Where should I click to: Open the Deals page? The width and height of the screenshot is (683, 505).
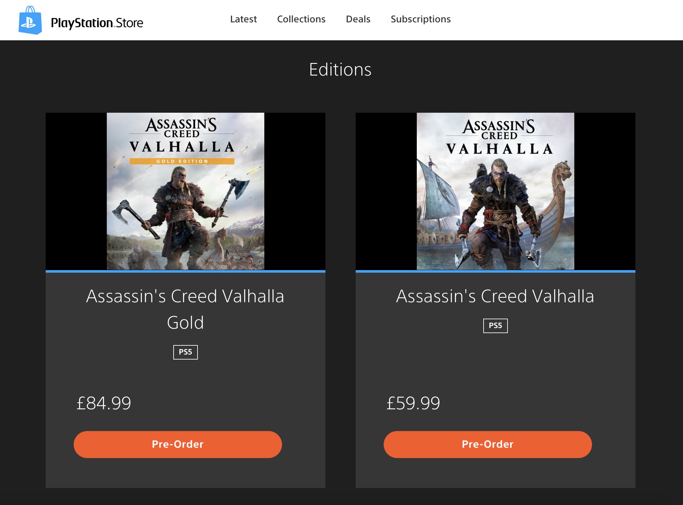coord(358,19)
